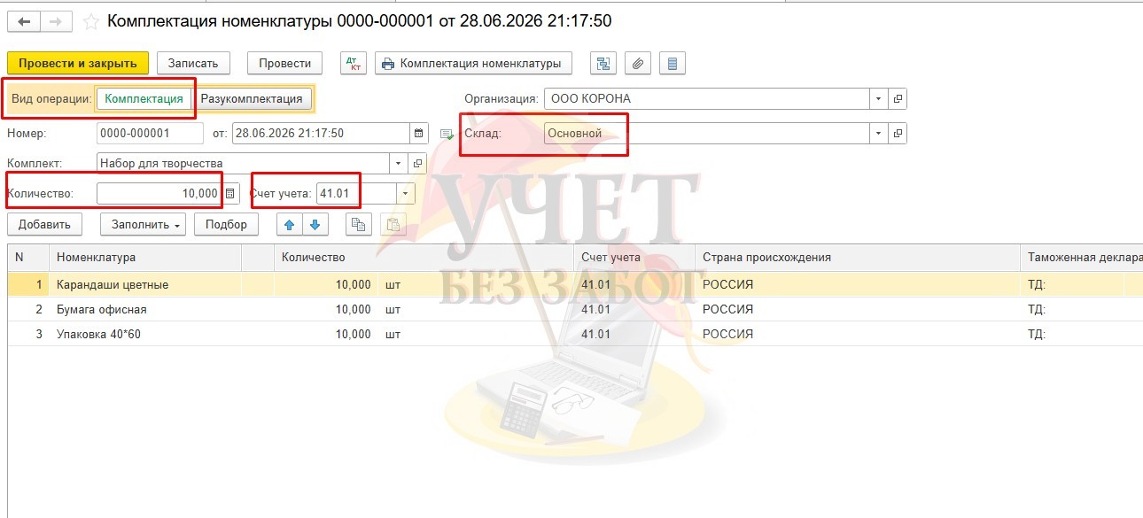Move selected row up with blue arrow

pyautogui.click(x=289, y=224)
